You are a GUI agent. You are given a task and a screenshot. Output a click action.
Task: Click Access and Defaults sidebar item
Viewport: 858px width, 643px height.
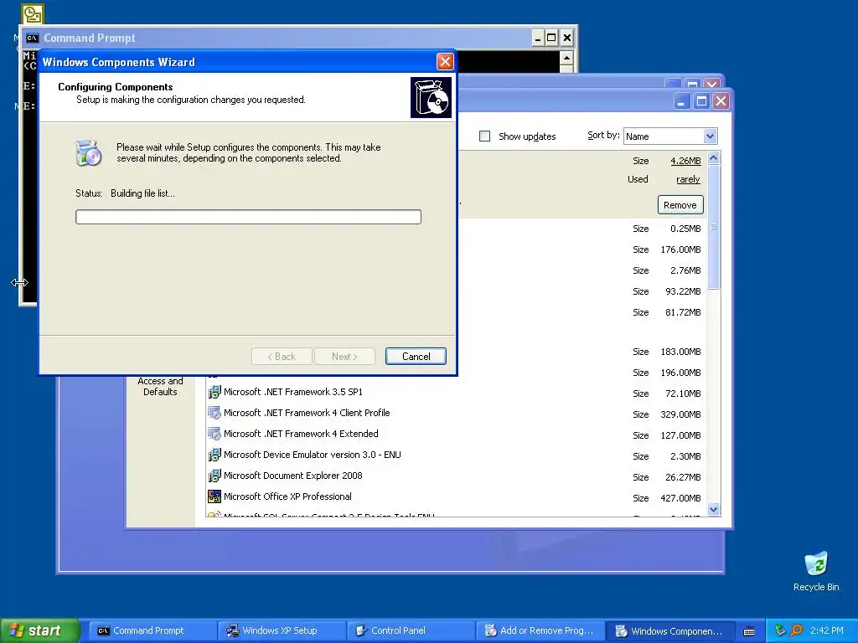tap(160, 386)
